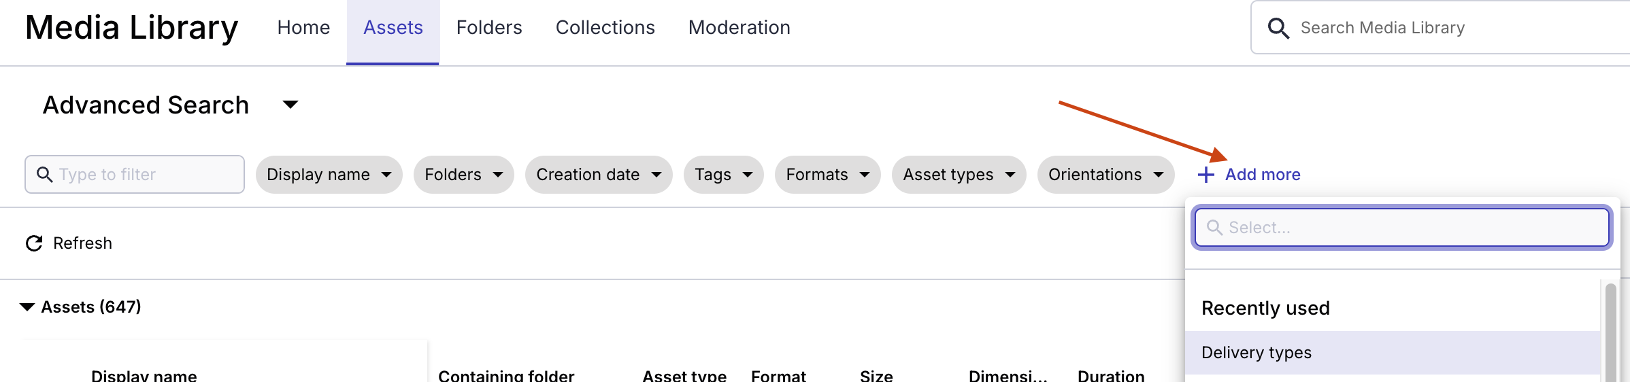Click the plus icon beside Add more
The height and width of the screenshot is (382, 1630).
1205,175
